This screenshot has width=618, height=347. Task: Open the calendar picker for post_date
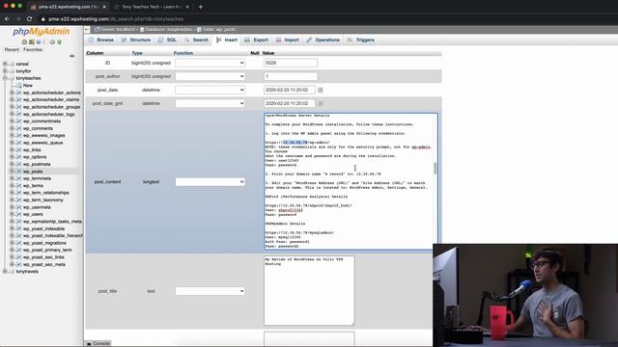[x=321, y=90]
